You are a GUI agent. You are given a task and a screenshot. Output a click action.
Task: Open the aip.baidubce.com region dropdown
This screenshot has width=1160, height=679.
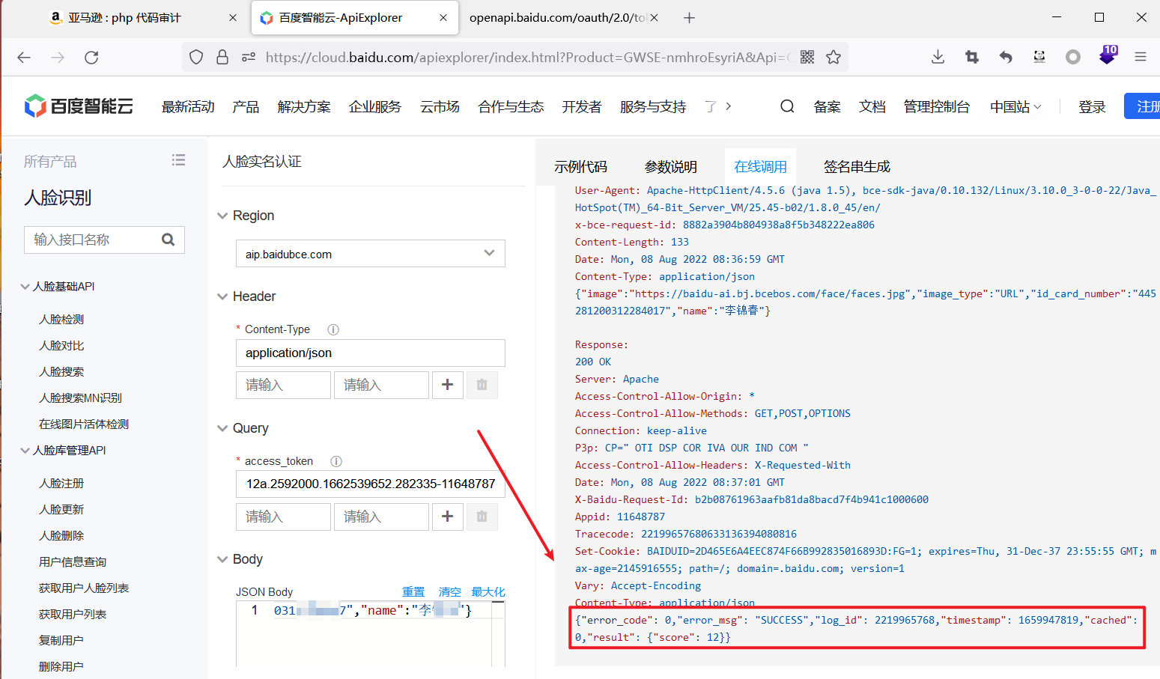tap(370, 254)
